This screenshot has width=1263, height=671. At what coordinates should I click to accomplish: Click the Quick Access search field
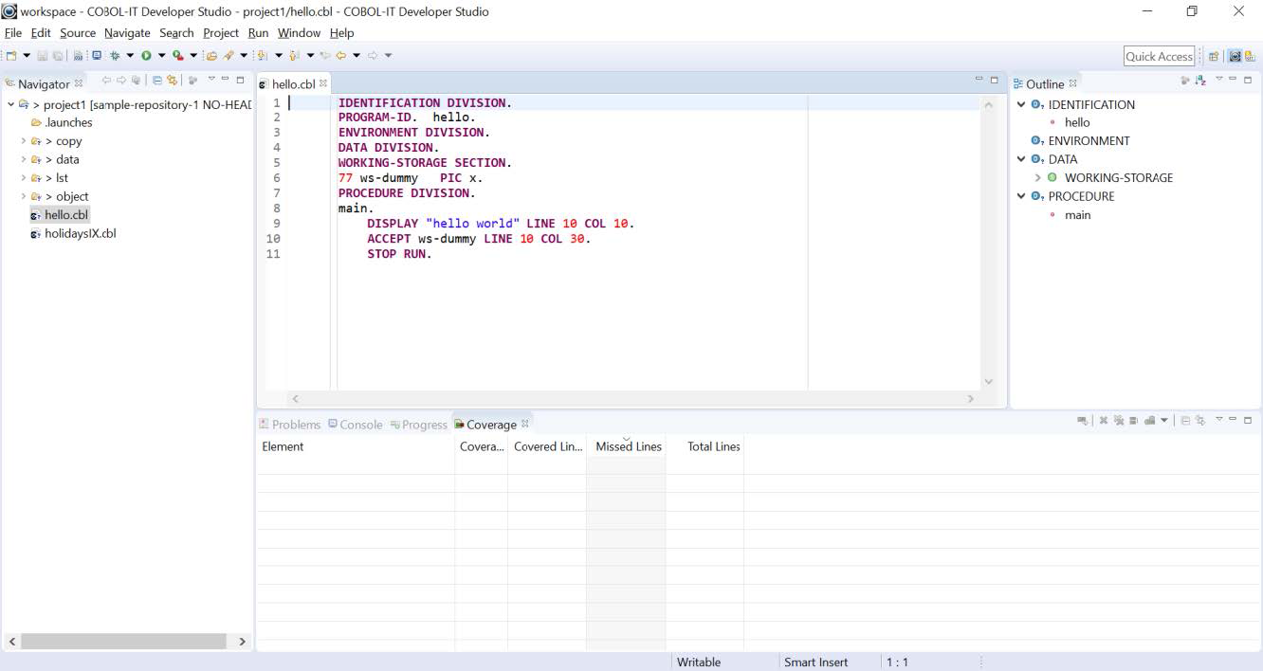(x=1158, y=56)
